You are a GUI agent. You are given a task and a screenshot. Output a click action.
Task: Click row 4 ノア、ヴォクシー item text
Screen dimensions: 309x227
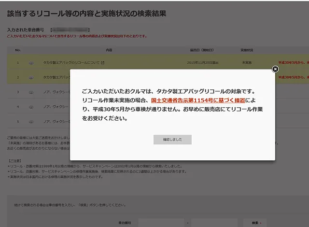[56, 107]
